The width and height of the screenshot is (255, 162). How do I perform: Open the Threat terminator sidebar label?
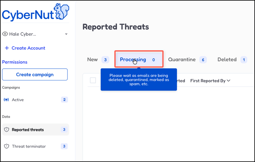pyautogui.click(x=29, y=146)
